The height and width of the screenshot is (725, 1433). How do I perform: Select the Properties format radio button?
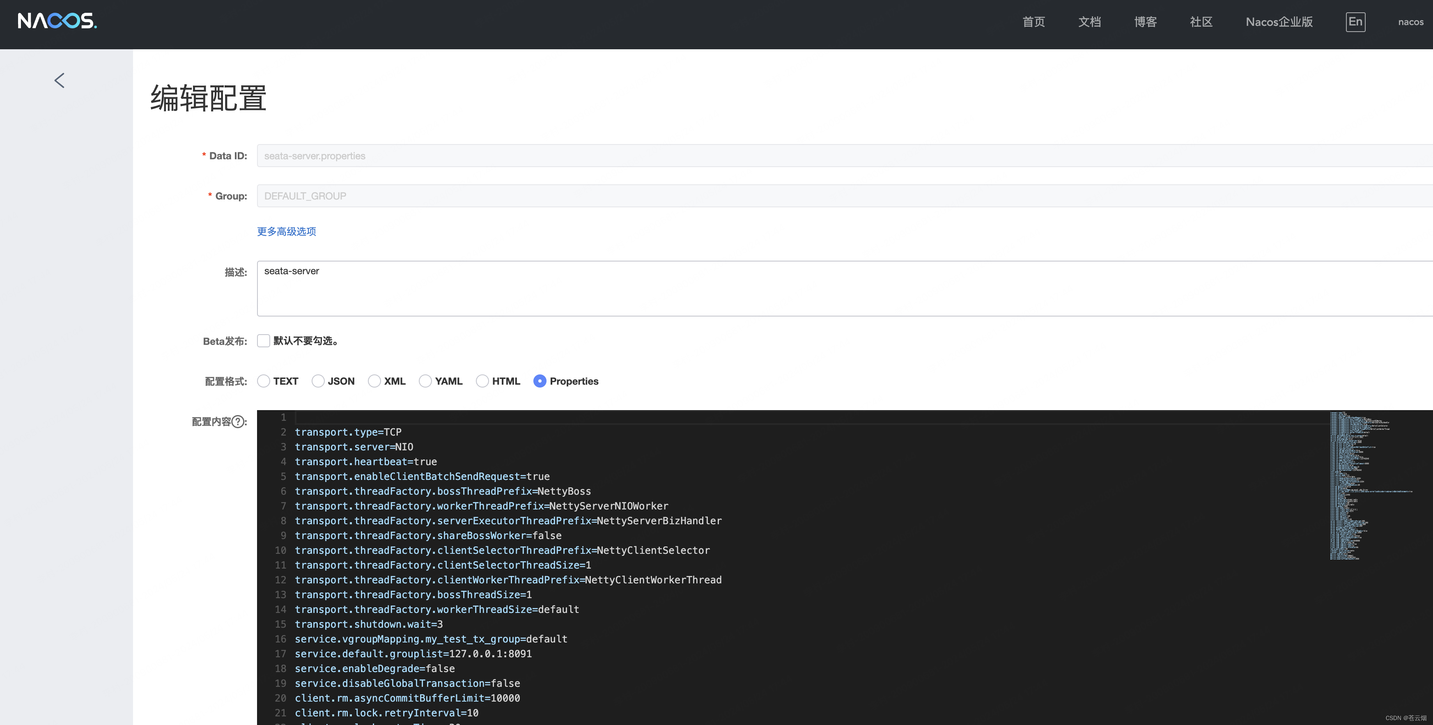(540, 381)
